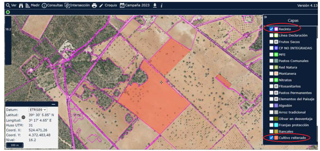Open the Consultas info tool
320x151 pixels.
tap(52, 6)
